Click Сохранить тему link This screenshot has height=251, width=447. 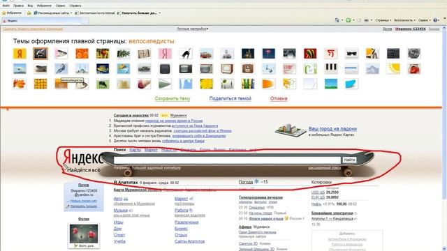(x=173, y=98)
